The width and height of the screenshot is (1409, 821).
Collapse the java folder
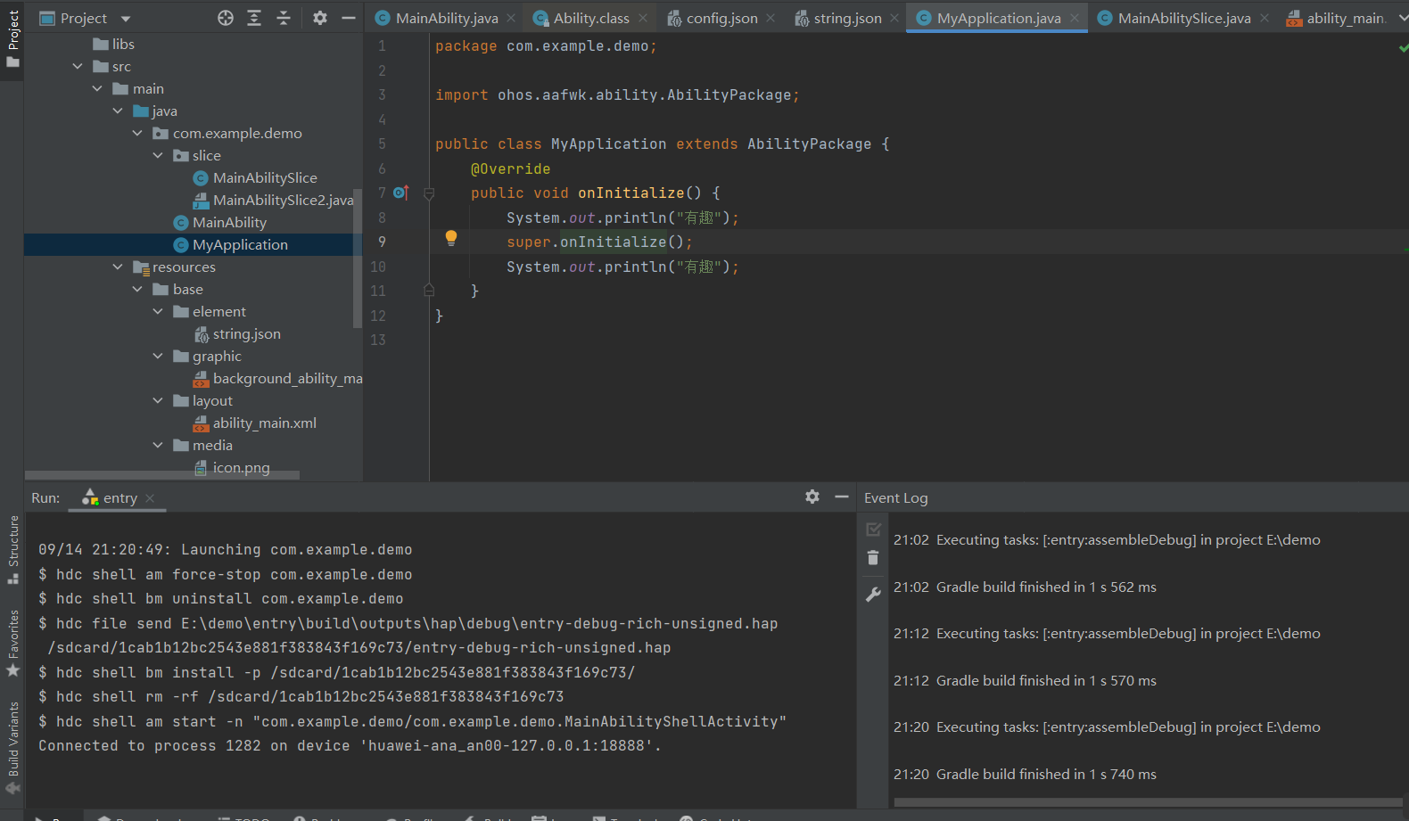coord(118,111)
